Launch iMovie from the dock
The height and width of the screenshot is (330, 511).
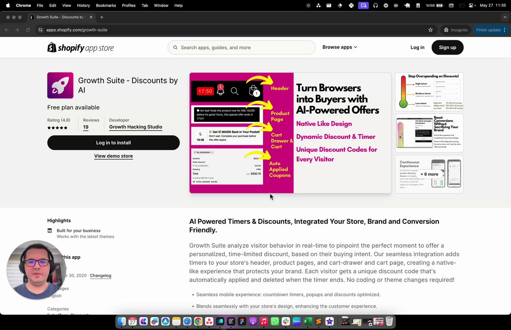click(329, 321)
